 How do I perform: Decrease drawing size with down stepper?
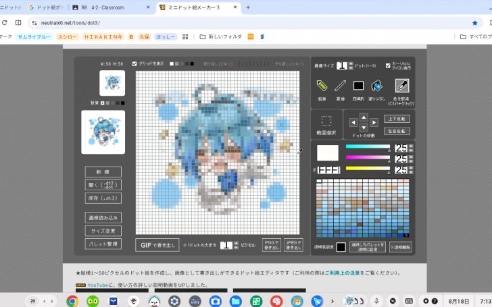point(351,67)
